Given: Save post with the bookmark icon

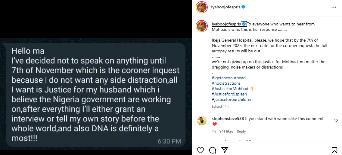Looking at the screenshot, I should point(334,150).
